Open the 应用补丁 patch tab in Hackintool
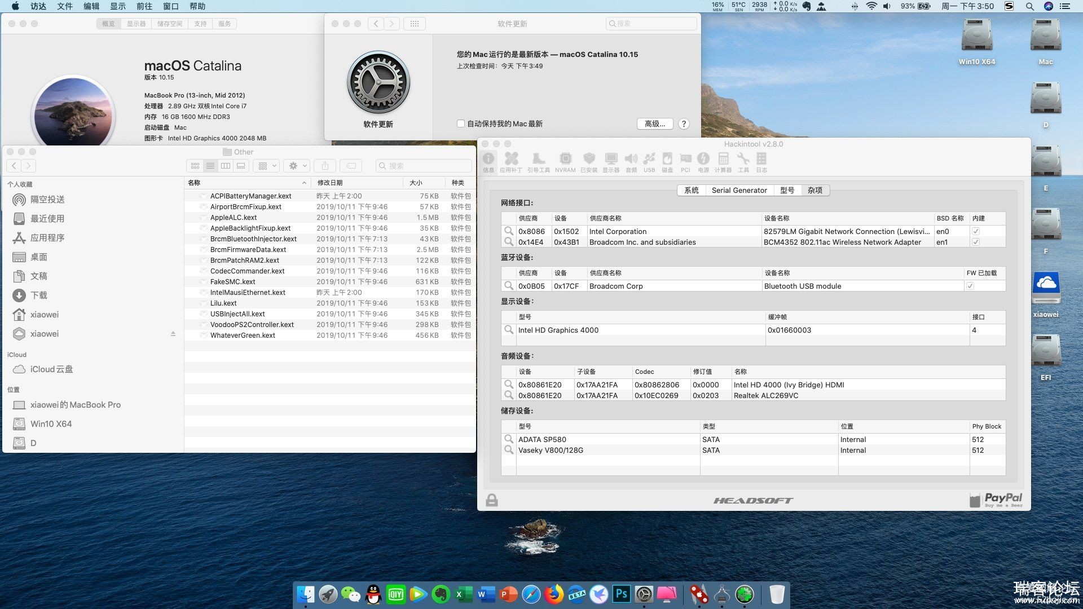 pos(511,162)
